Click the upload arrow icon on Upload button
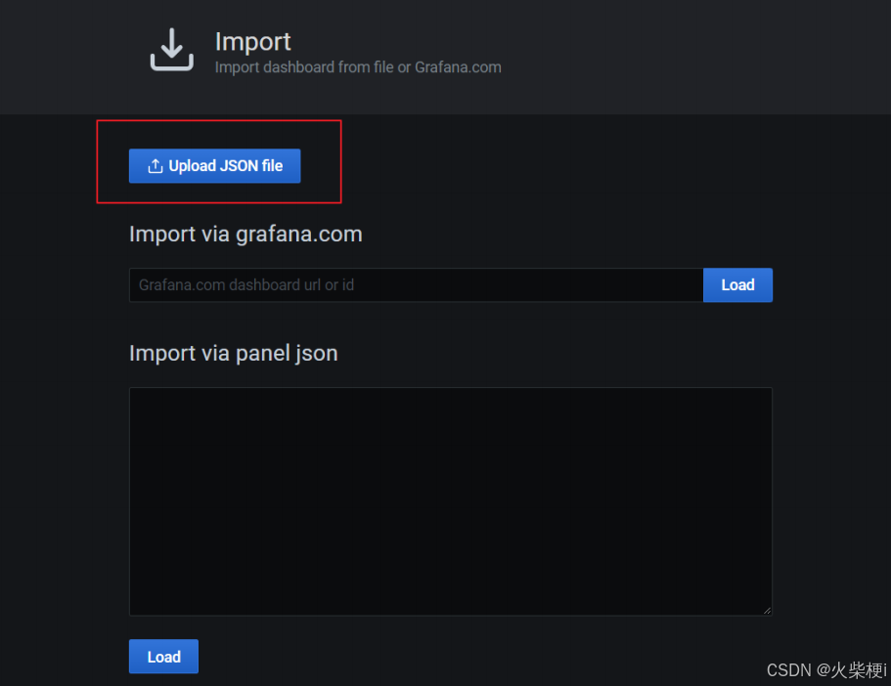Image resolution: width=891 pixels, height=686 pixels. point(156,166)
